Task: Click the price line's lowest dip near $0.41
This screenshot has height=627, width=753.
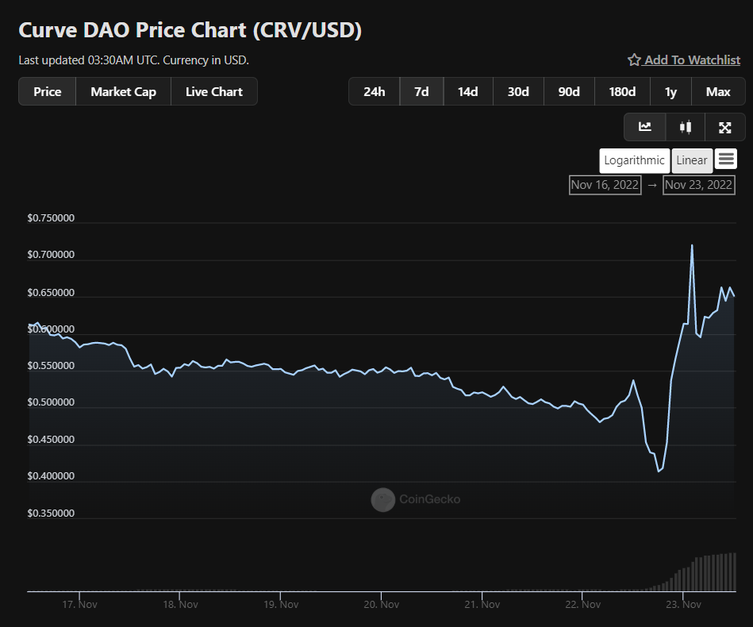Action: pos(659,471)
